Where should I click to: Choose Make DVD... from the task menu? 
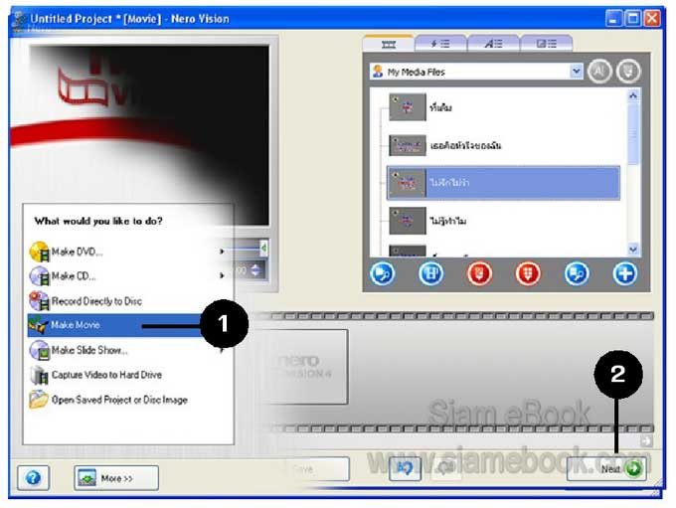pos(127,252)
